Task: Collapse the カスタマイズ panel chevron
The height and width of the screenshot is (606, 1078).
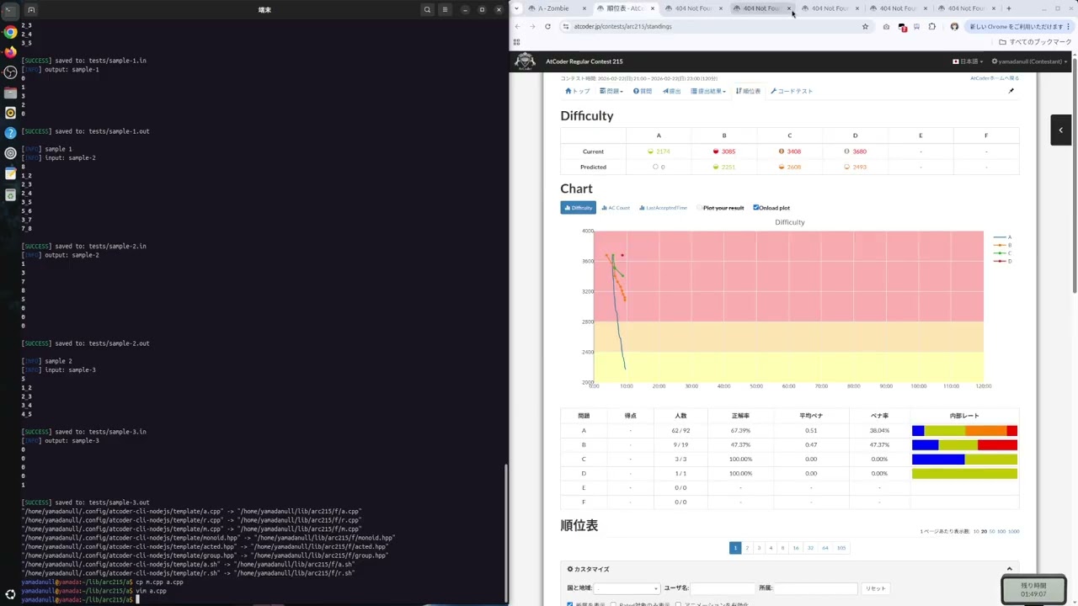Action: coord(1009,569)
